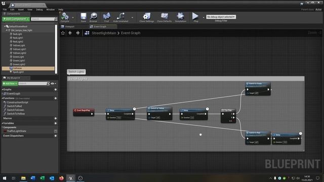The width and height of the screenshot is (324, 182).
Task: Open the SwitchToYellow function
Action: point(16,114)
